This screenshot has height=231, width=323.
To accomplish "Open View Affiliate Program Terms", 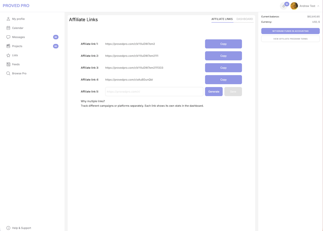I will pyautogui.click(x=290, y=38).
